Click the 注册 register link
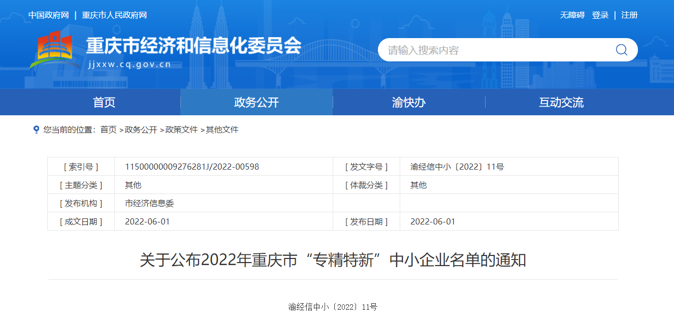This screenshot has height=325, width=674. pyautogui.click(x=629, y=15)
